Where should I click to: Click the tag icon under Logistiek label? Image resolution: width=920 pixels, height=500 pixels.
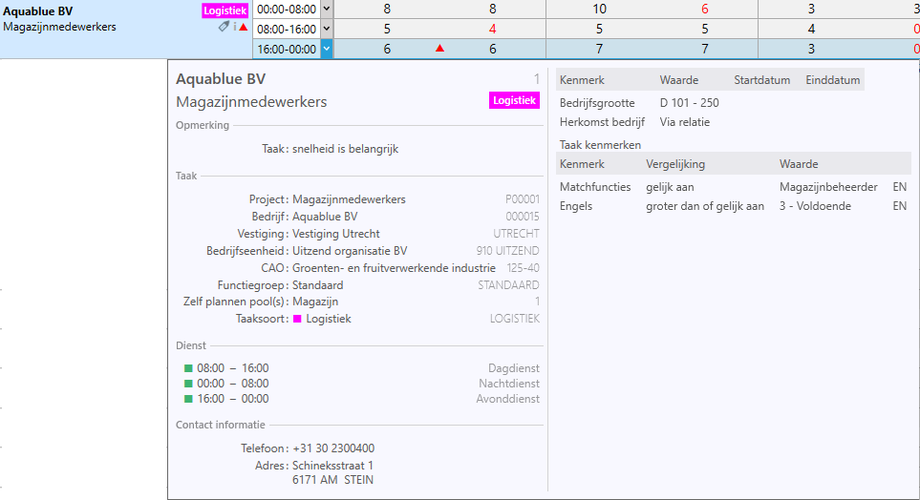coord(224,27)
